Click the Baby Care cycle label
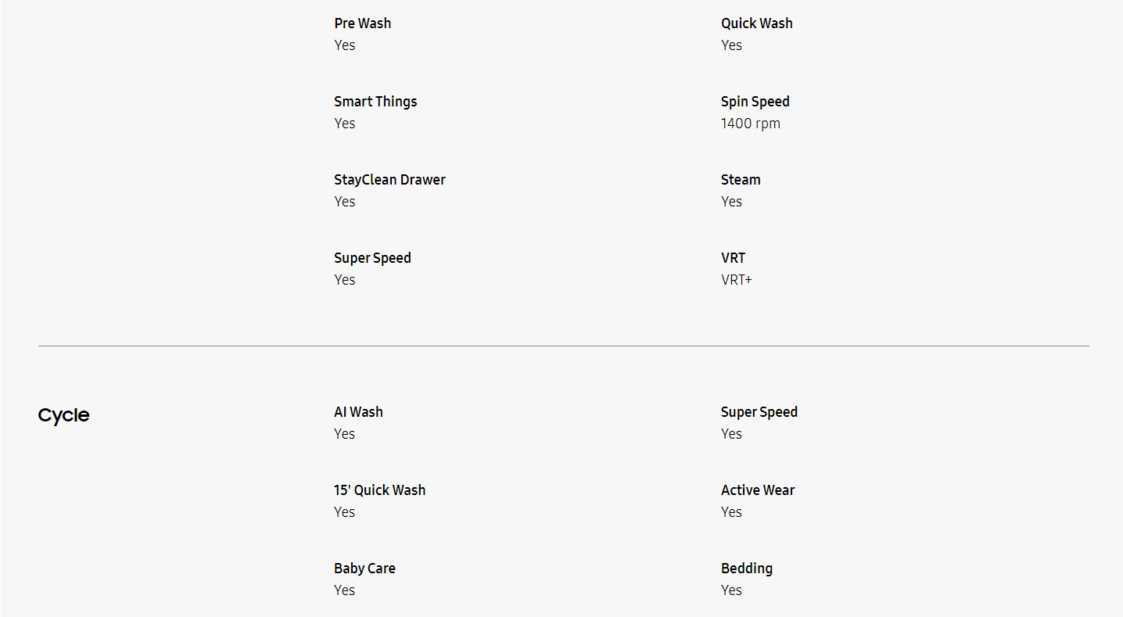 [364, 569]
